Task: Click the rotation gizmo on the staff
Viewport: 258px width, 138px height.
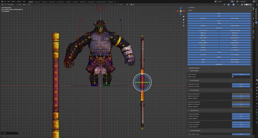Action: coord(142,82)
